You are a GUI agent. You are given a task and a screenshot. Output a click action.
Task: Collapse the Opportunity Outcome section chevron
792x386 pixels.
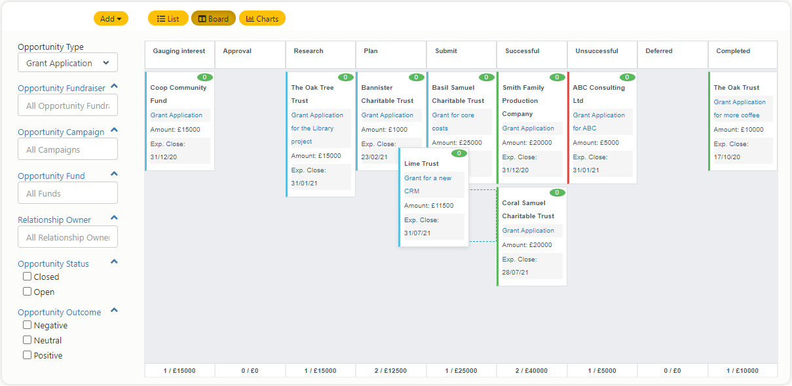point(115,311)
